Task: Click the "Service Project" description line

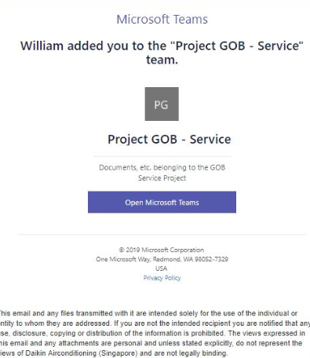Action: tap(162, 178)
